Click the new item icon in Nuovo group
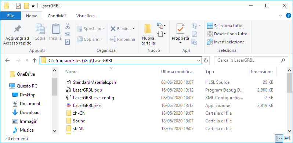Image resolution: width=293 pixels, height=143 pixels. (160, 25)
